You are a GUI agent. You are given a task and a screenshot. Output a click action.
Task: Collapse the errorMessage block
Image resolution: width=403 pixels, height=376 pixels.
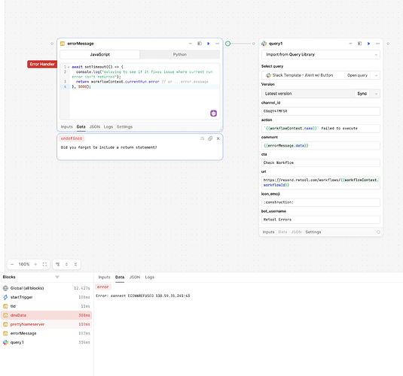tap(190, 44)
